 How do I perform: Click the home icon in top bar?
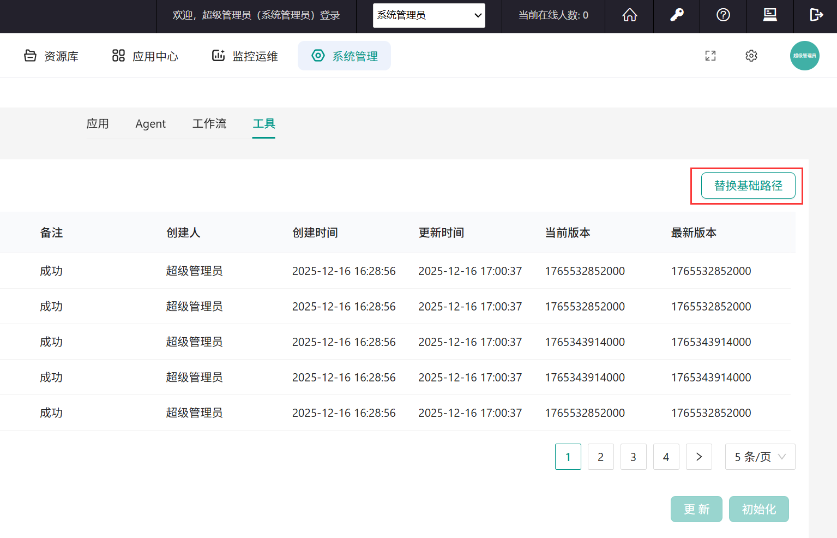[x=629, y=15]
